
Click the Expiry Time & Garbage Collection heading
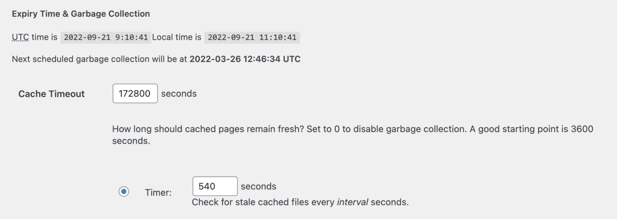[x=81, y=14]
